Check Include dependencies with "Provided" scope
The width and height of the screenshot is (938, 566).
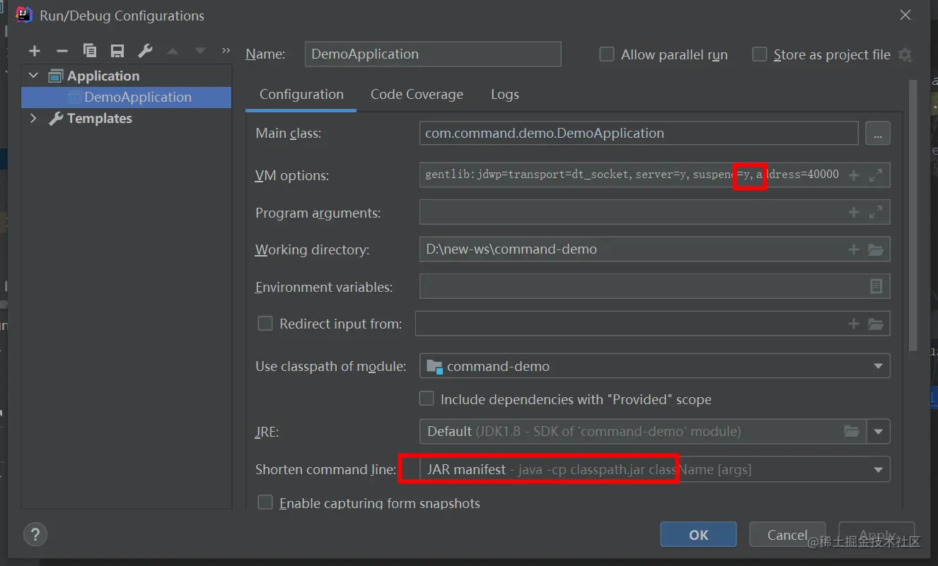pos(427,399)
